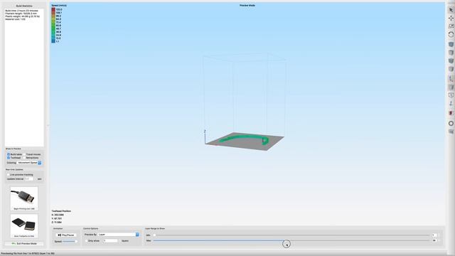Viewport: 455px width, 256px height.
Task: Toggle the coordinate axes icon
Action: 451,79
